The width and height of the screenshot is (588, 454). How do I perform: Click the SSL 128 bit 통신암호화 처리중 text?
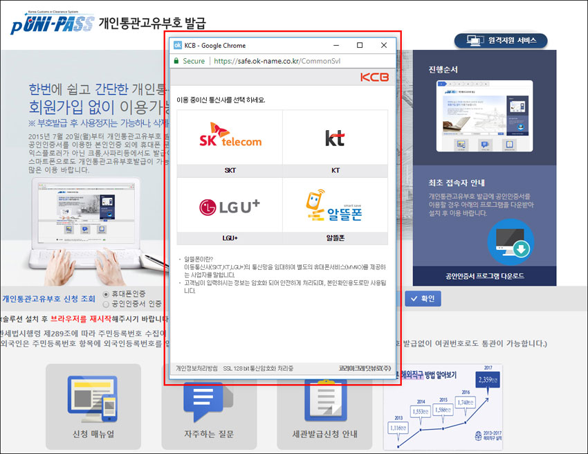(258, 368)
